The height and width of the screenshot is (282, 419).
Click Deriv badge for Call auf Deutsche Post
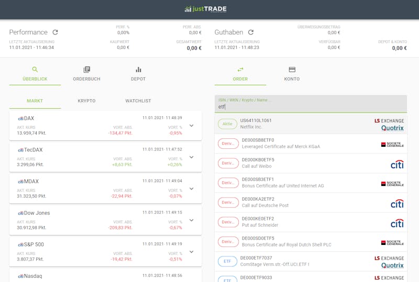tap(228, 202)
